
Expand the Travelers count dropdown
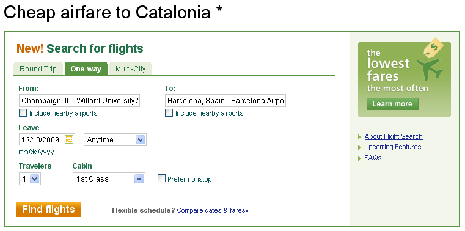click(x=30, y=179)
